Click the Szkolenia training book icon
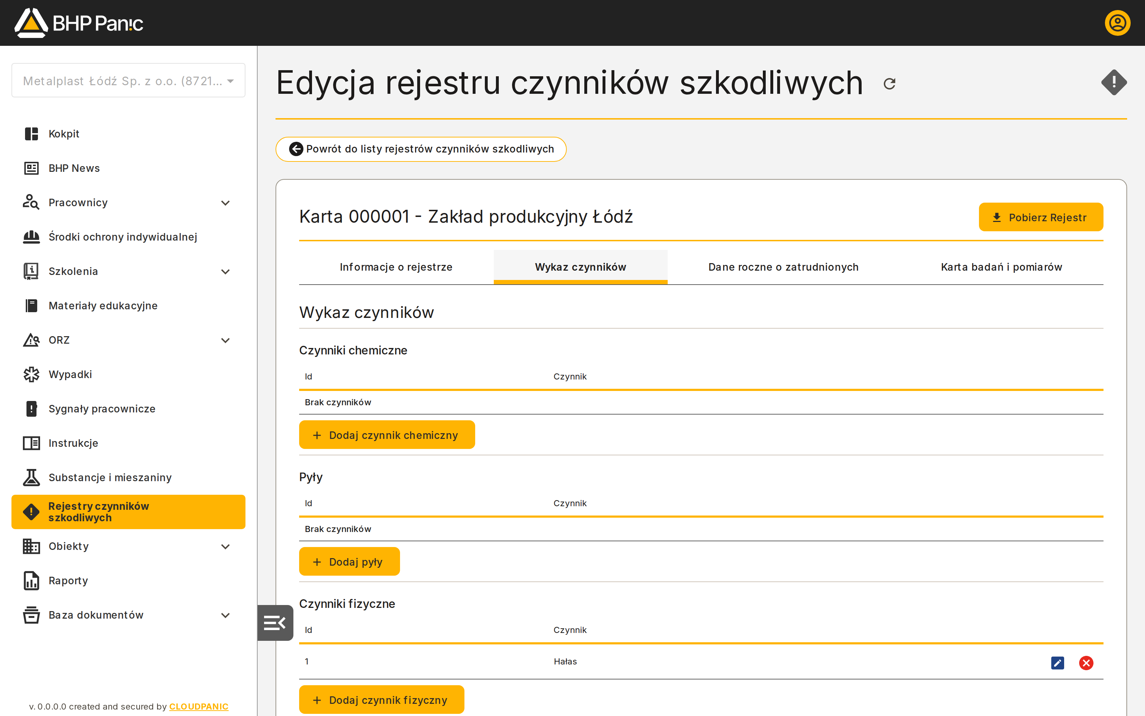 31,271
